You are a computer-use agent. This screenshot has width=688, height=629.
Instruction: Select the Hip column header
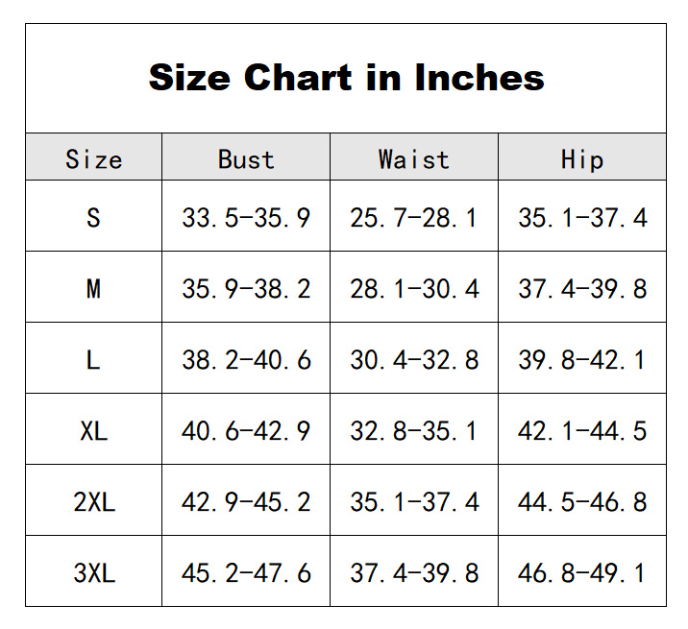click(x=582, y=157)
